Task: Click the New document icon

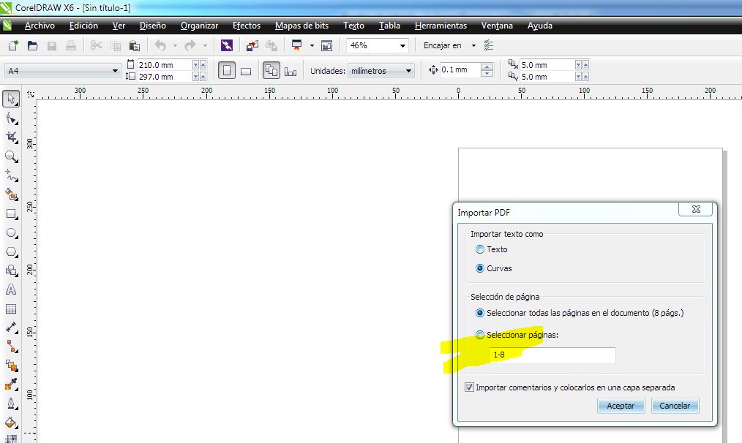Action: tap(13, 45)
